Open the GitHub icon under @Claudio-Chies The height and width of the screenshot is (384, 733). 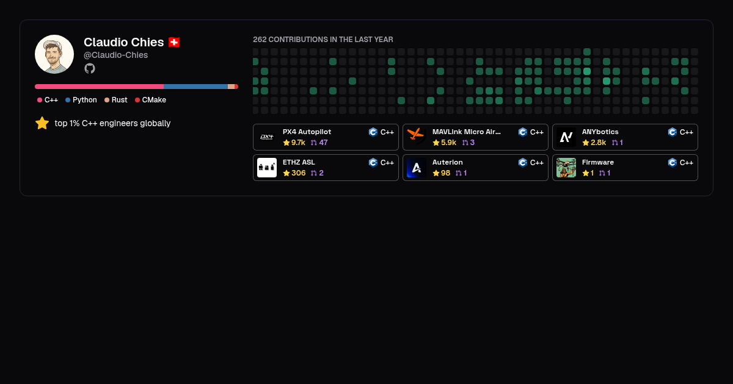pos(90,68)
